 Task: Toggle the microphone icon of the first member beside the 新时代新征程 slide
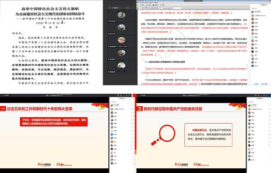(269, 105)
